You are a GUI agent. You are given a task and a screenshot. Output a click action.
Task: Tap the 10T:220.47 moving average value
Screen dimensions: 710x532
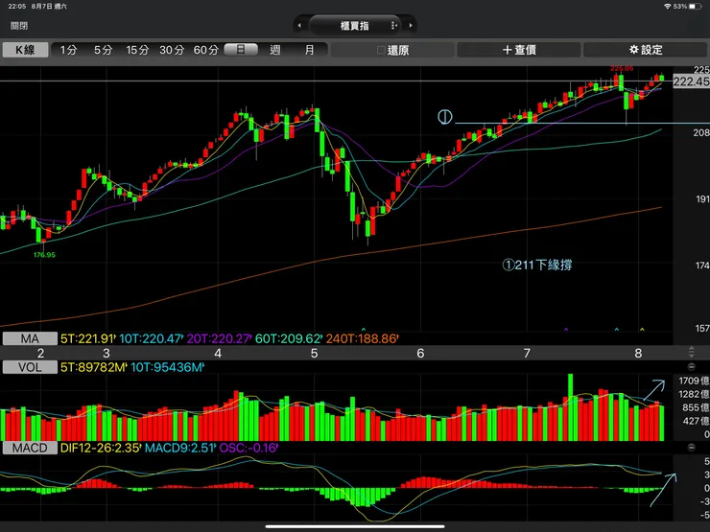pos(151,338)
